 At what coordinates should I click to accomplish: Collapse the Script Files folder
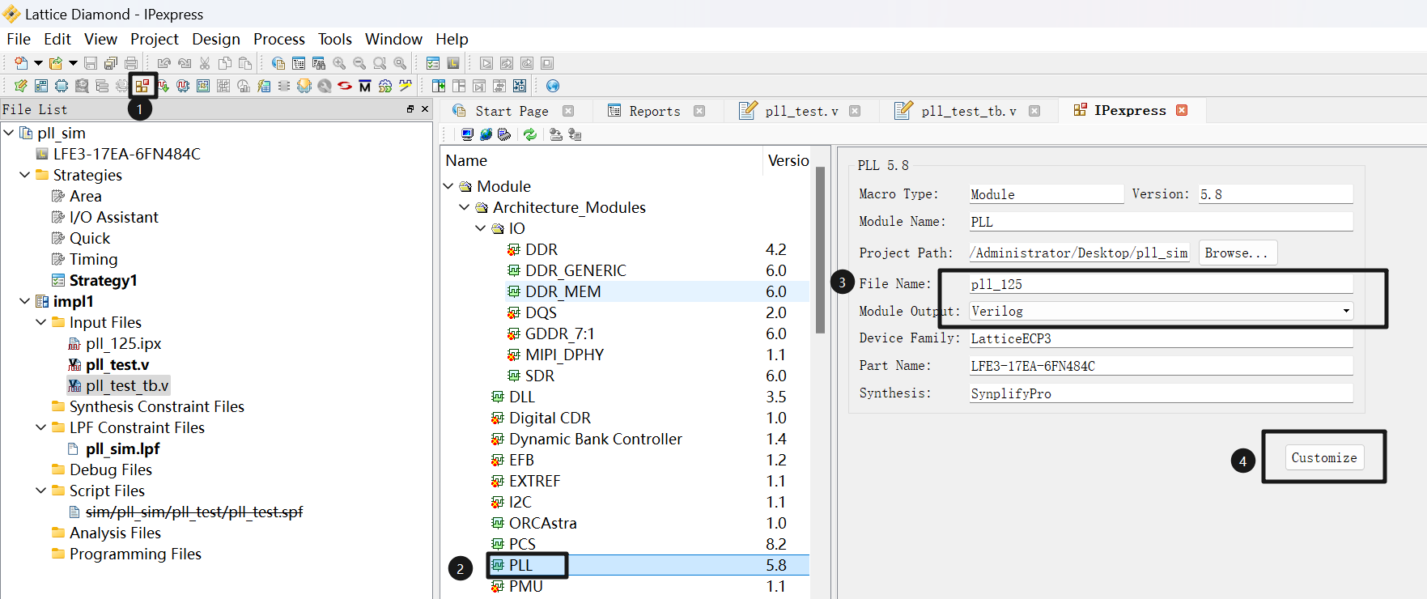[x=41, y=491]
